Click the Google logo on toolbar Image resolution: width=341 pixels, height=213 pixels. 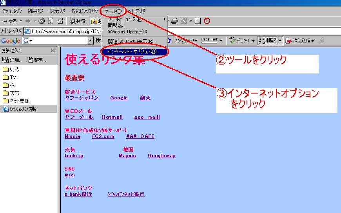(x=11, y=40)
